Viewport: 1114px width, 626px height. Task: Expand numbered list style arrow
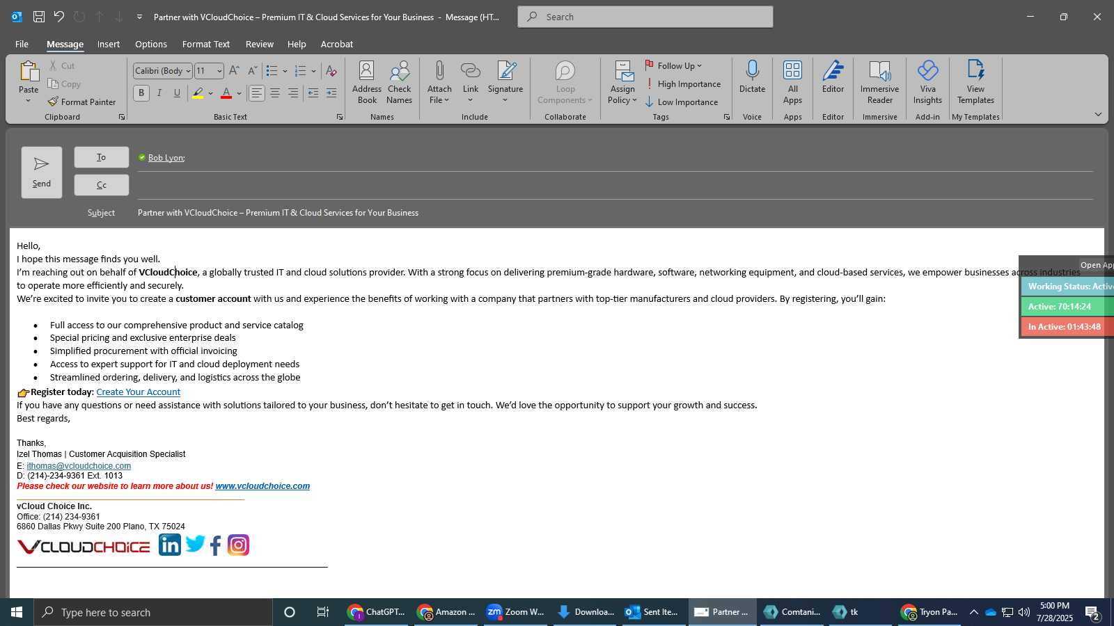click(x=313, y=71)
